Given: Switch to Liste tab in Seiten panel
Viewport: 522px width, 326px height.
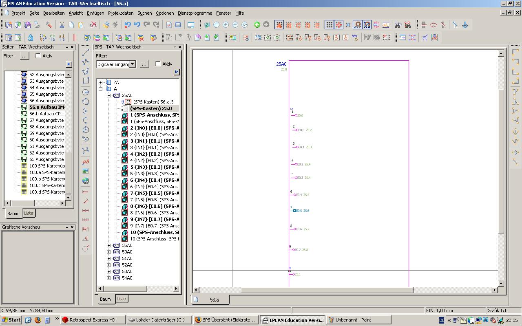Looking at the screenshot, I should [29, 213].
